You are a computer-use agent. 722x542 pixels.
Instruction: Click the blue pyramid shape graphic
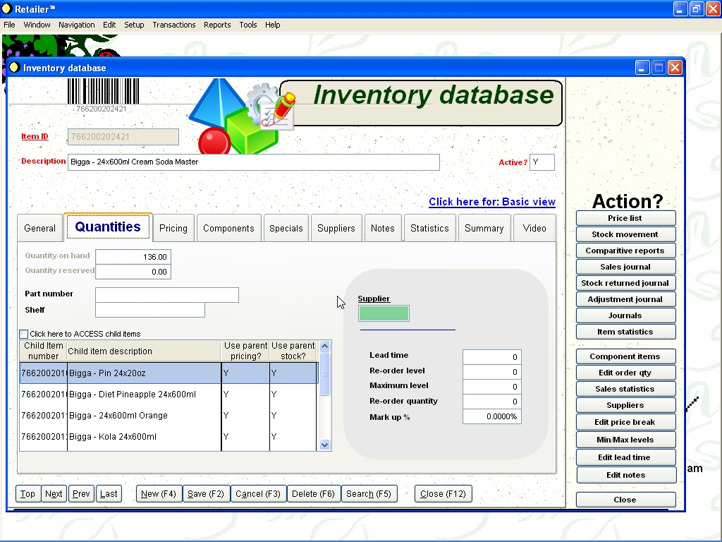pyautogui.click(x=212, y=102)
